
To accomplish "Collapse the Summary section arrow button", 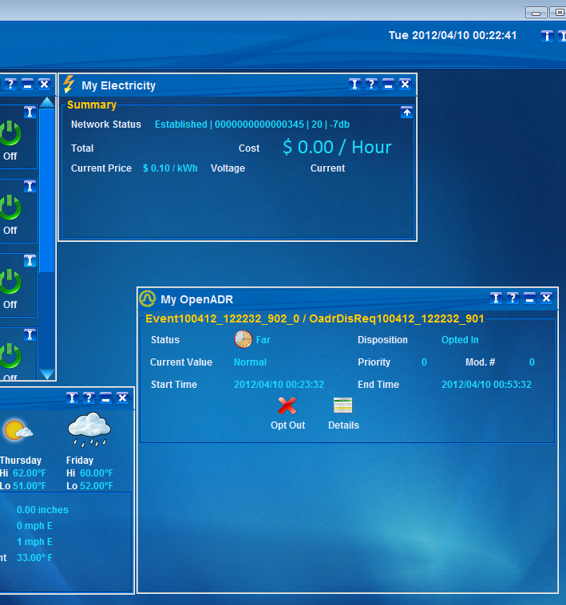I will (406, 113).
